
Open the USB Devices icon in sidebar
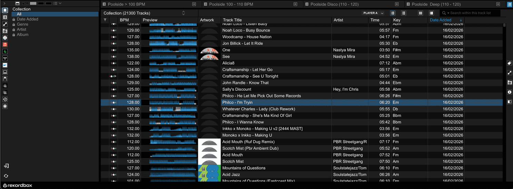pos(5,79)
